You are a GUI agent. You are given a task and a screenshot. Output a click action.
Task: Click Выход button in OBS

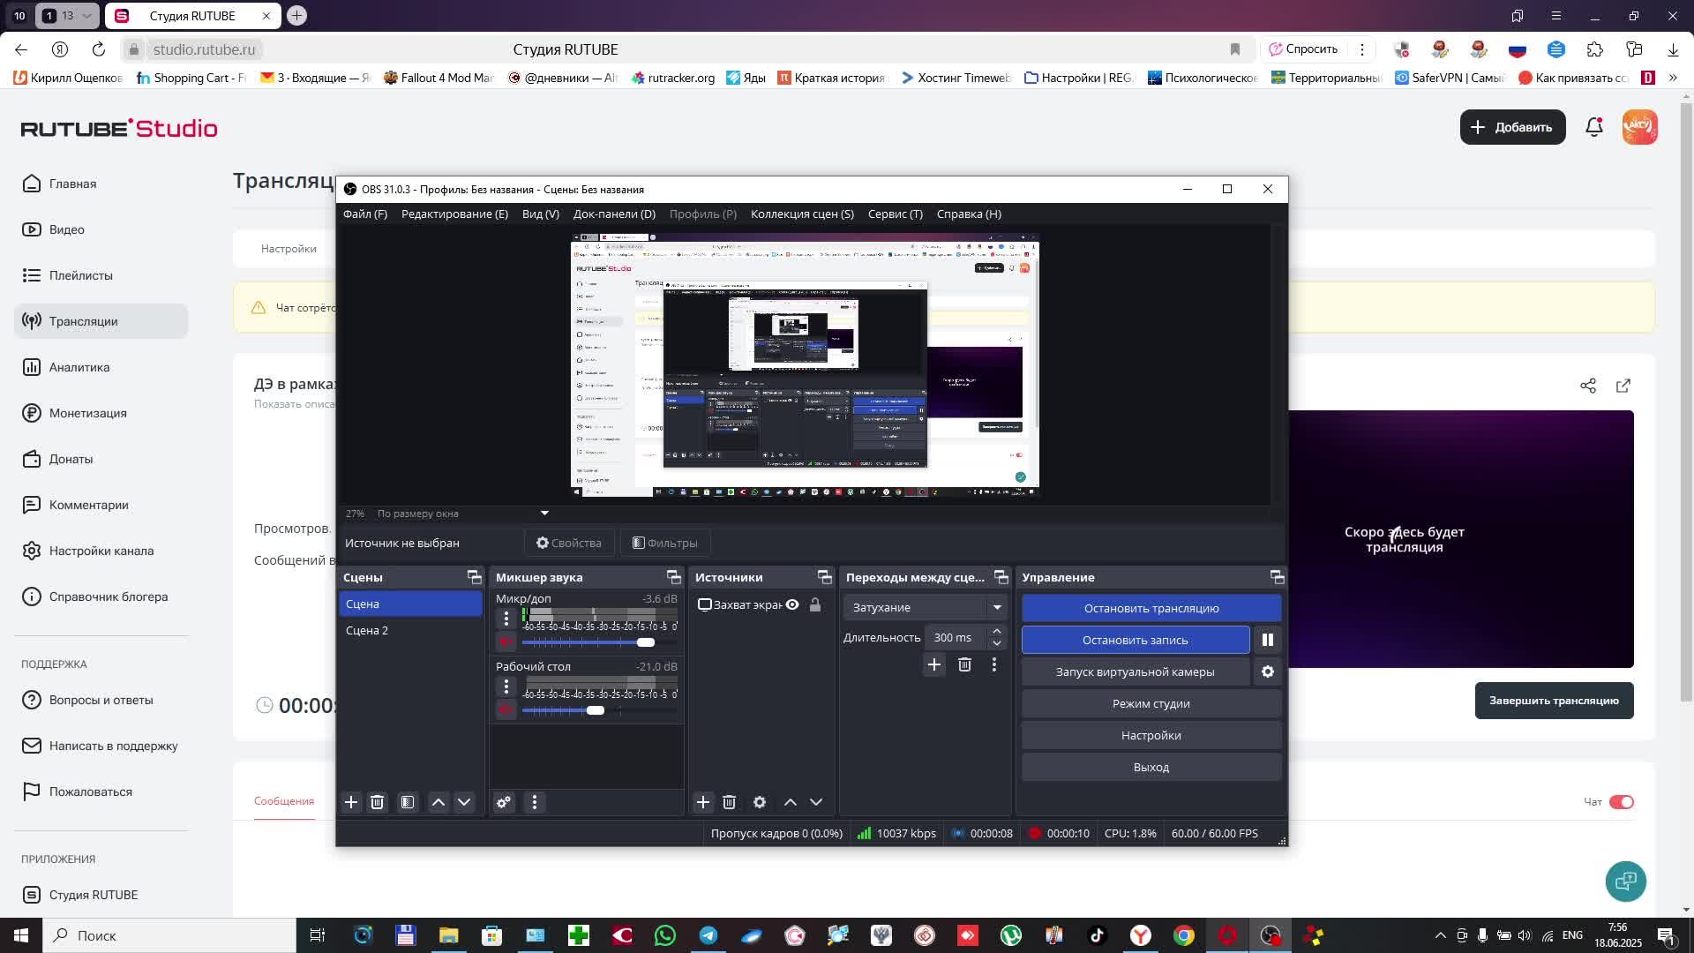pyautogui.click(x=1151, y=767)
